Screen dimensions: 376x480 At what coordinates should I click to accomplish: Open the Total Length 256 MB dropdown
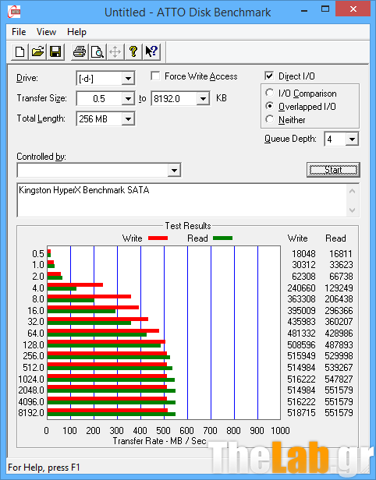tap(128, 118)
